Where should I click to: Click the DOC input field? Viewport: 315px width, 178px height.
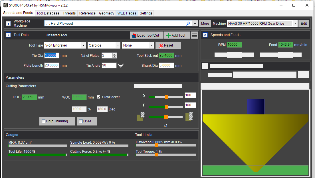tap(29, 97)
